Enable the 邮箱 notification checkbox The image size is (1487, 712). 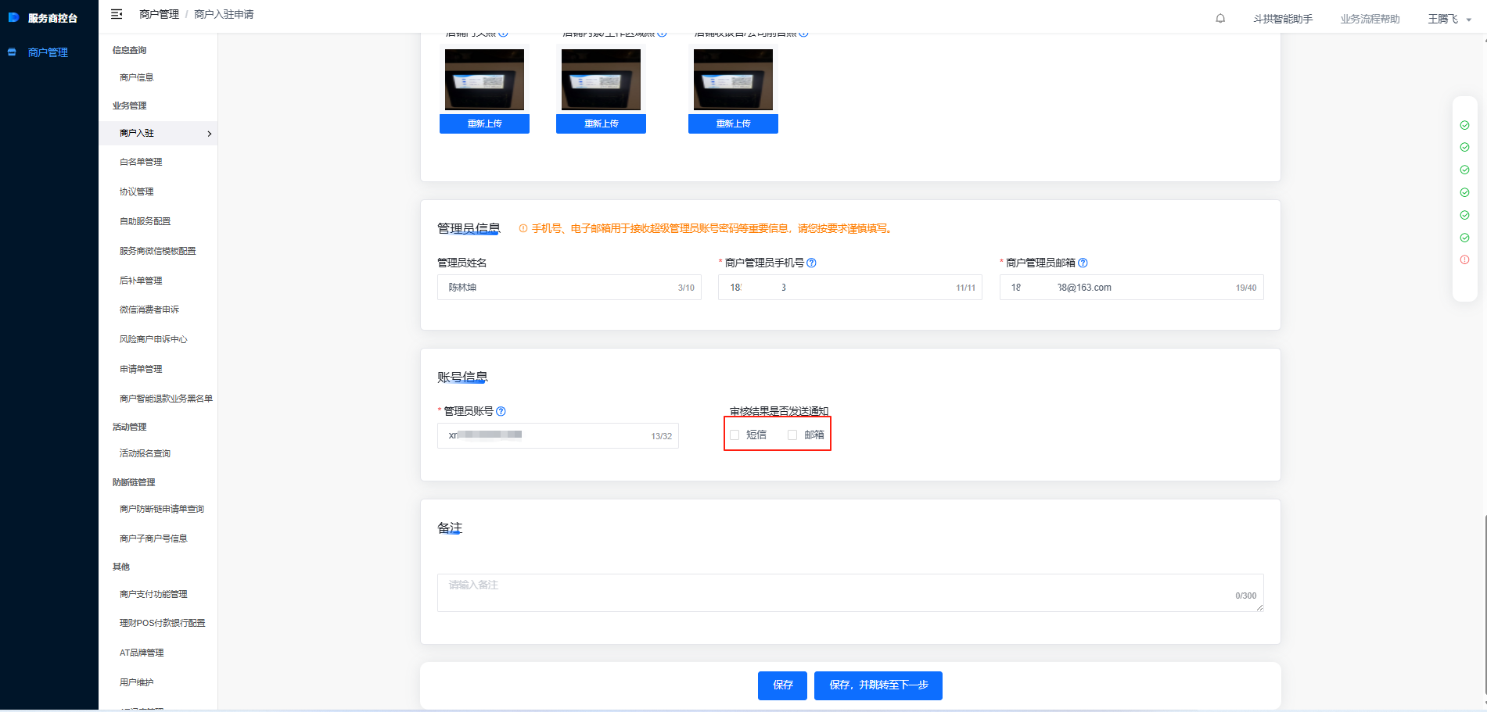(x=792, y=435)
